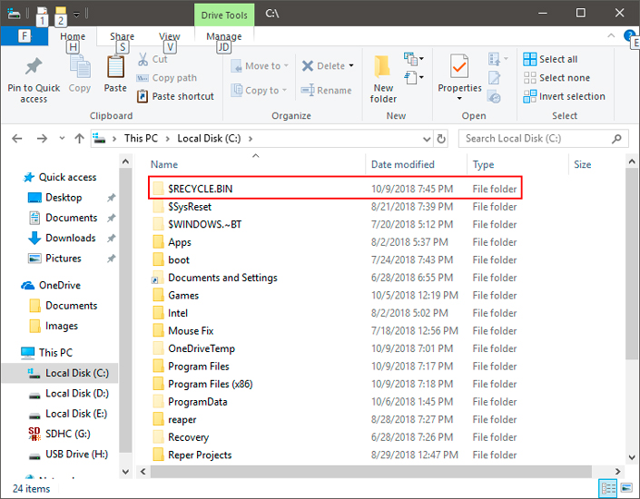Go back with the back arrow

[x=17, y=139]
